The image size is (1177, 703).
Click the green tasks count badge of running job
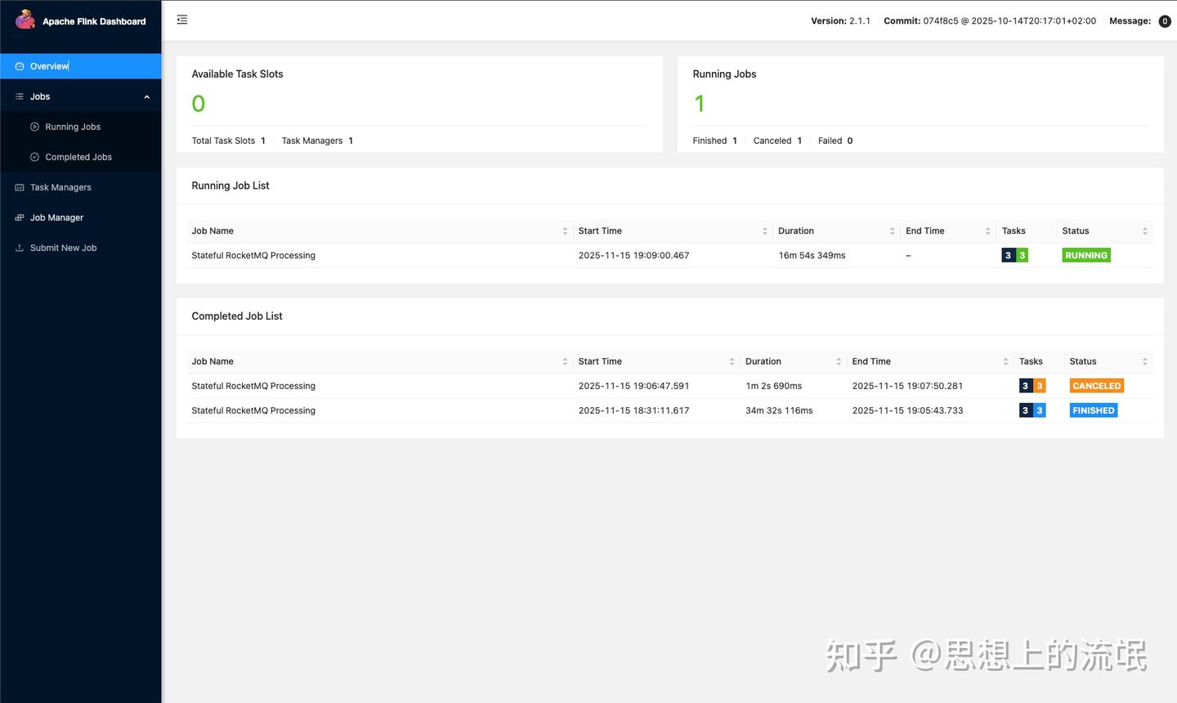tap(1023, 255)
